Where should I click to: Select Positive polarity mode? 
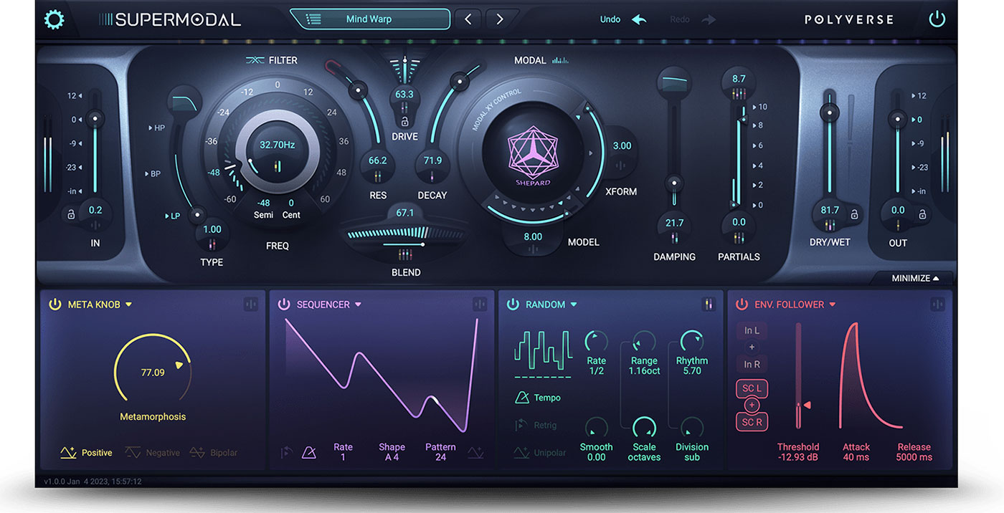(87, 453)
